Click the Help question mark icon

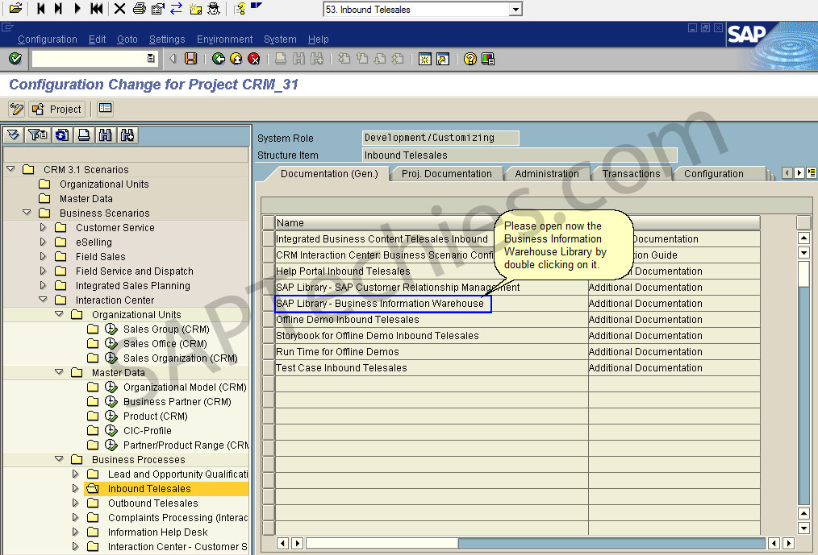click(470, 59)
